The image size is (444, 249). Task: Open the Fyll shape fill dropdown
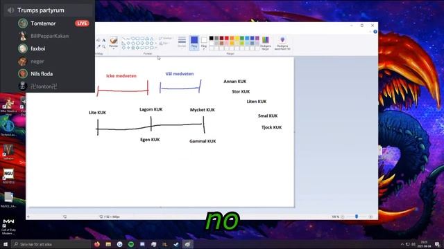pos(164,44)
